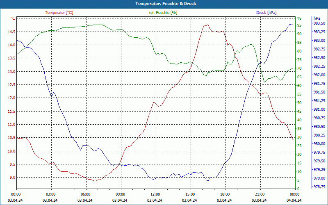The image size is (328, 205).
Task: Select 983,50 on the blue pressure axis
Action: pos(319,23)
